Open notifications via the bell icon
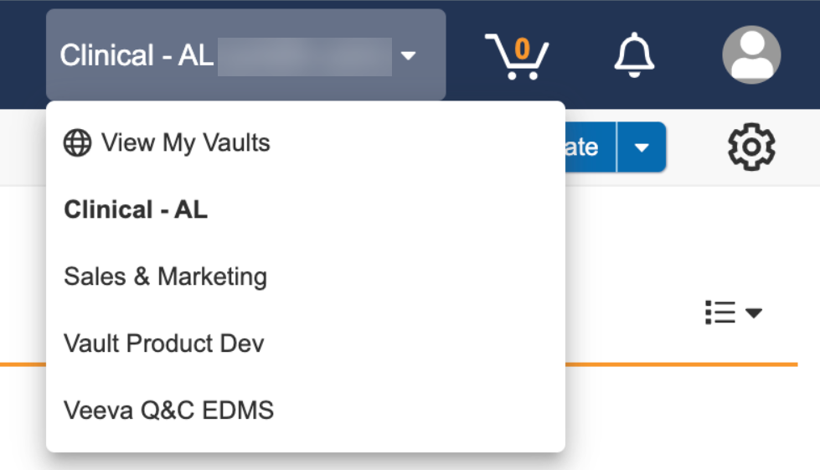This screenshot has width=820, height=470. coord(634,55)
